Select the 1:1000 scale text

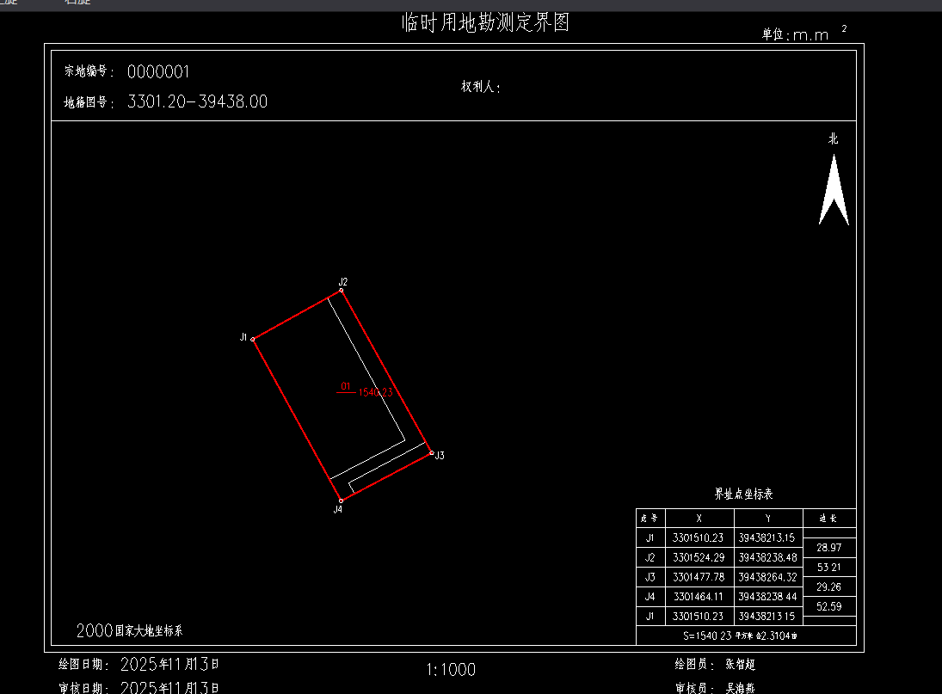click(451, 669)
